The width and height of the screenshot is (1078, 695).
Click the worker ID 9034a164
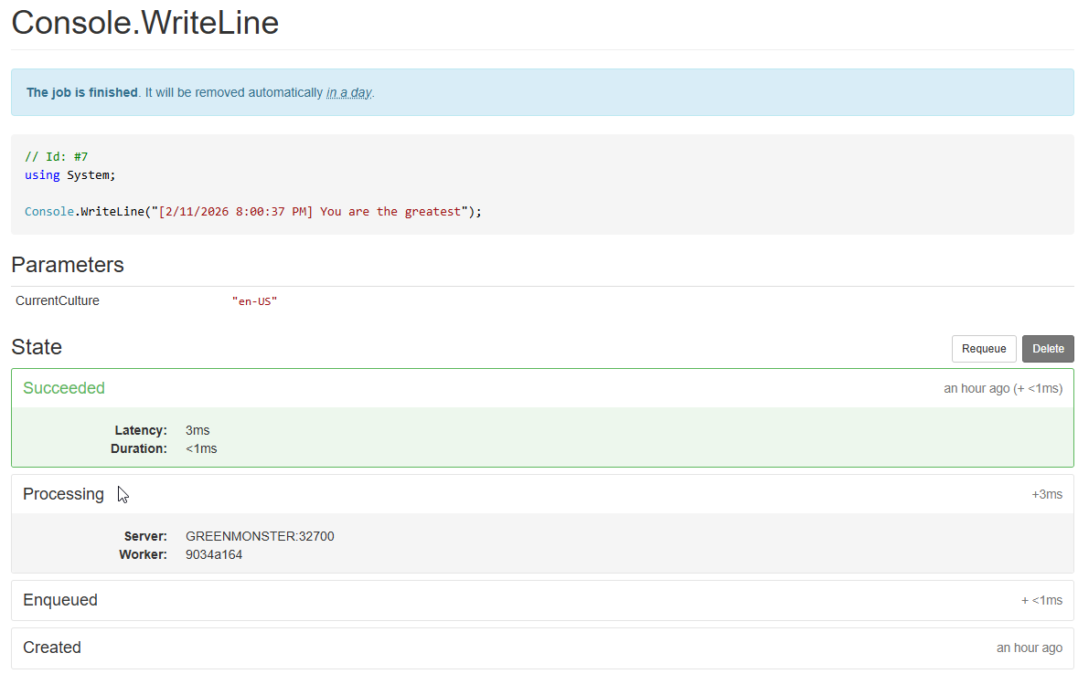214,554
